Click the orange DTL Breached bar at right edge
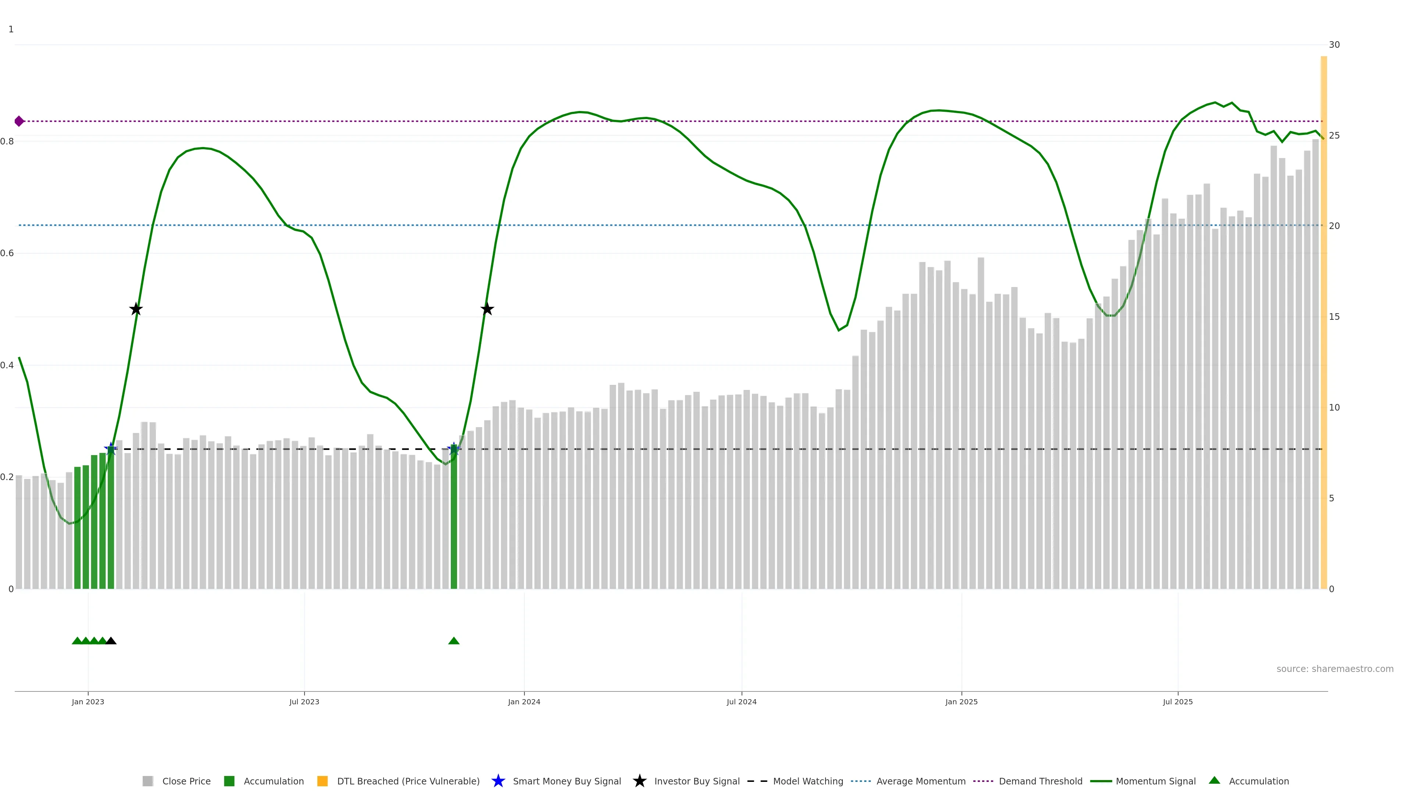 [1324, 329]
